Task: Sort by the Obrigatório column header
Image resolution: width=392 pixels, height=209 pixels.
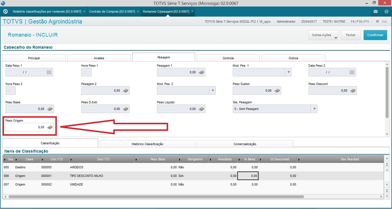Action: [194, 159]
